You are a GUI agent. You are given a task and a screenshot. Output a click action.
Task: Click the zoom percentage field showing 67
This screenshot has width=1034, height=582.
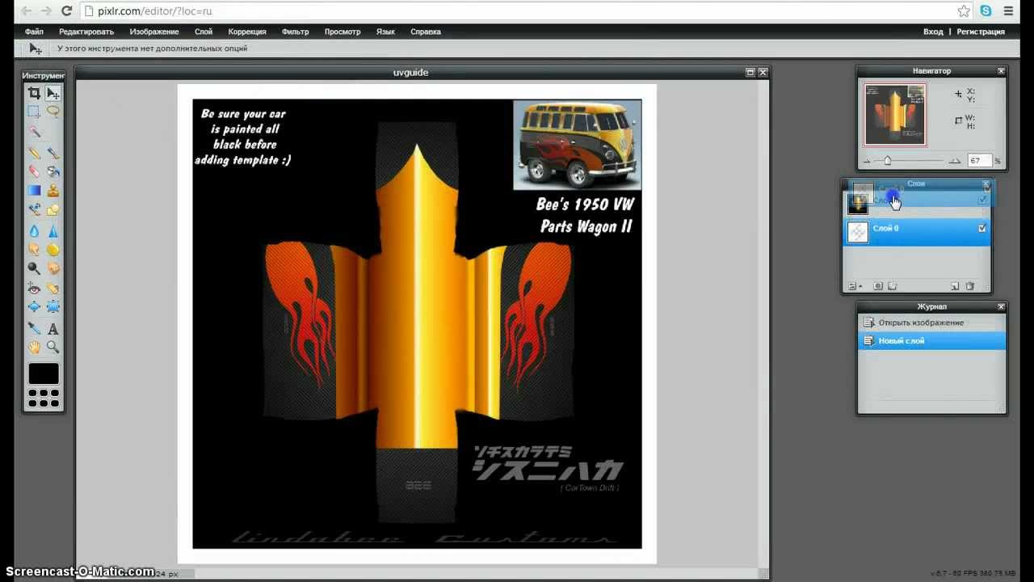pos(979,161)
